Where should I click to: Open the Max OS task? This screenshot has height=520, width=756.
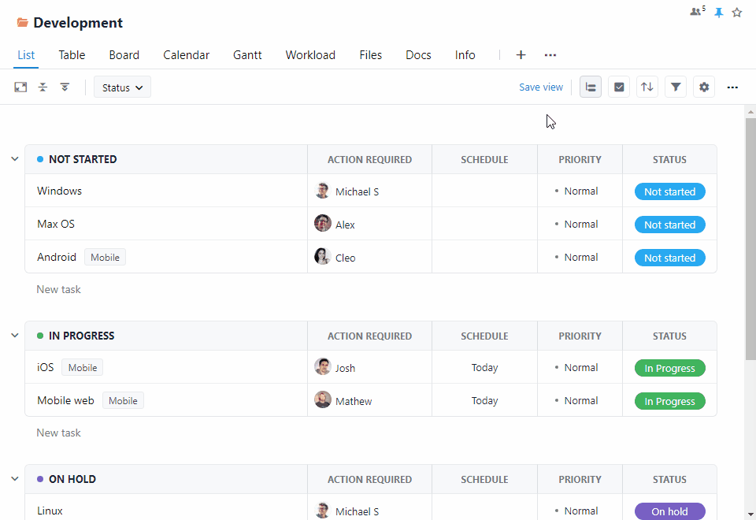[56, 224]
